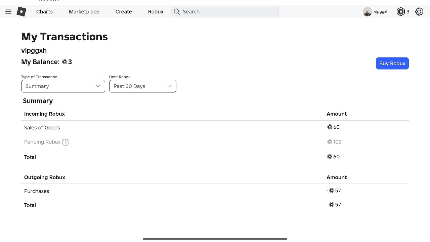Click Robux icon in Sales of Goods row

[x=330, y=127]
